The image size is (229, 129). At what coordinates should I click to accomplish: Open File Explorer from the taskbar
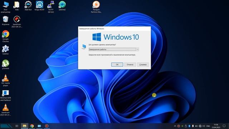pos(25,126)
